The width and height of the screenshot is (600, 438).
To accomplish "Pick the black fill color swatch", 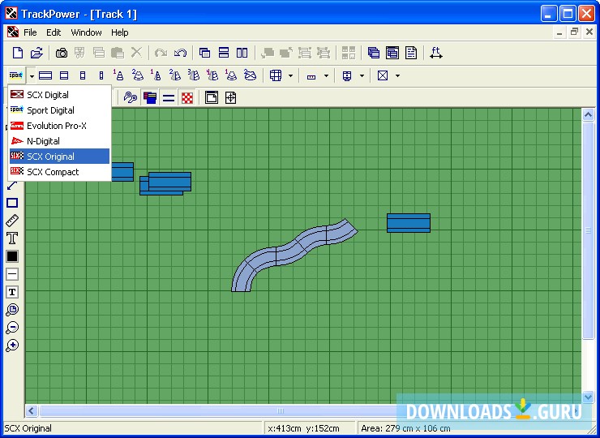I will 12,256.
